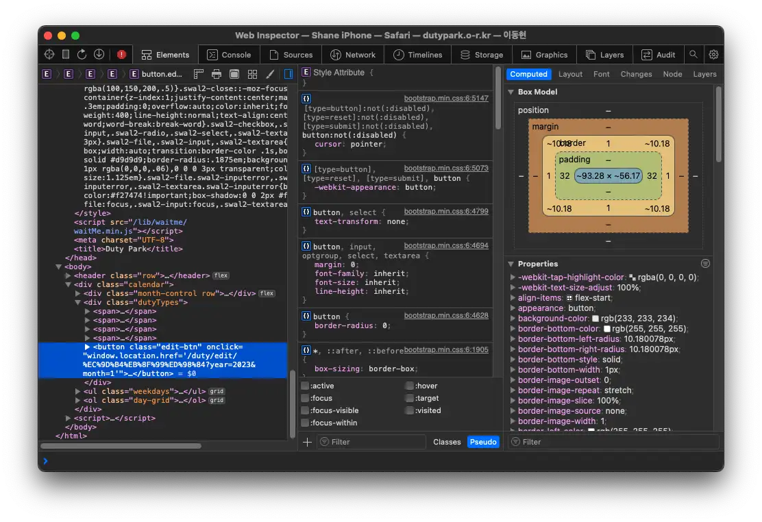Click the -webkit-tap-highlight-color swatch

pyautogui.click(x=632, y=277)
